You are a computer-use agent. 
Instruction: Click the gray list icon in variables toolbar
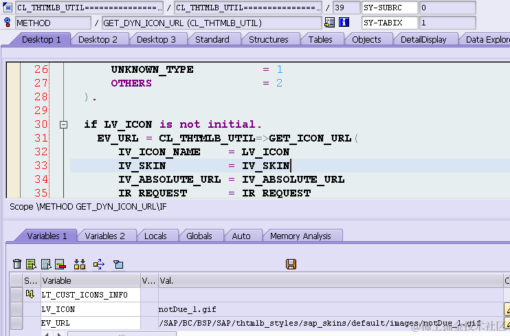point(46,264)
